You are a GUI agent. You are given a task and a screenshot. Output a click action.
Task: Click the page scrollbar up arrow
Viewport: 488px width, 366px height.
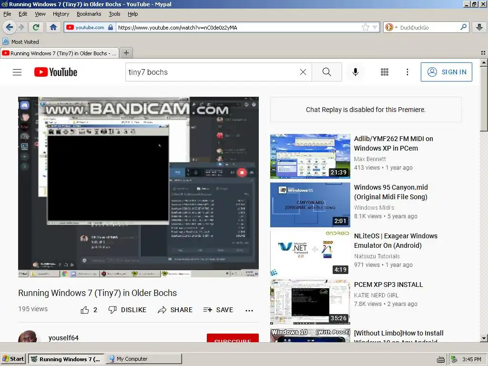click(483, 62)
